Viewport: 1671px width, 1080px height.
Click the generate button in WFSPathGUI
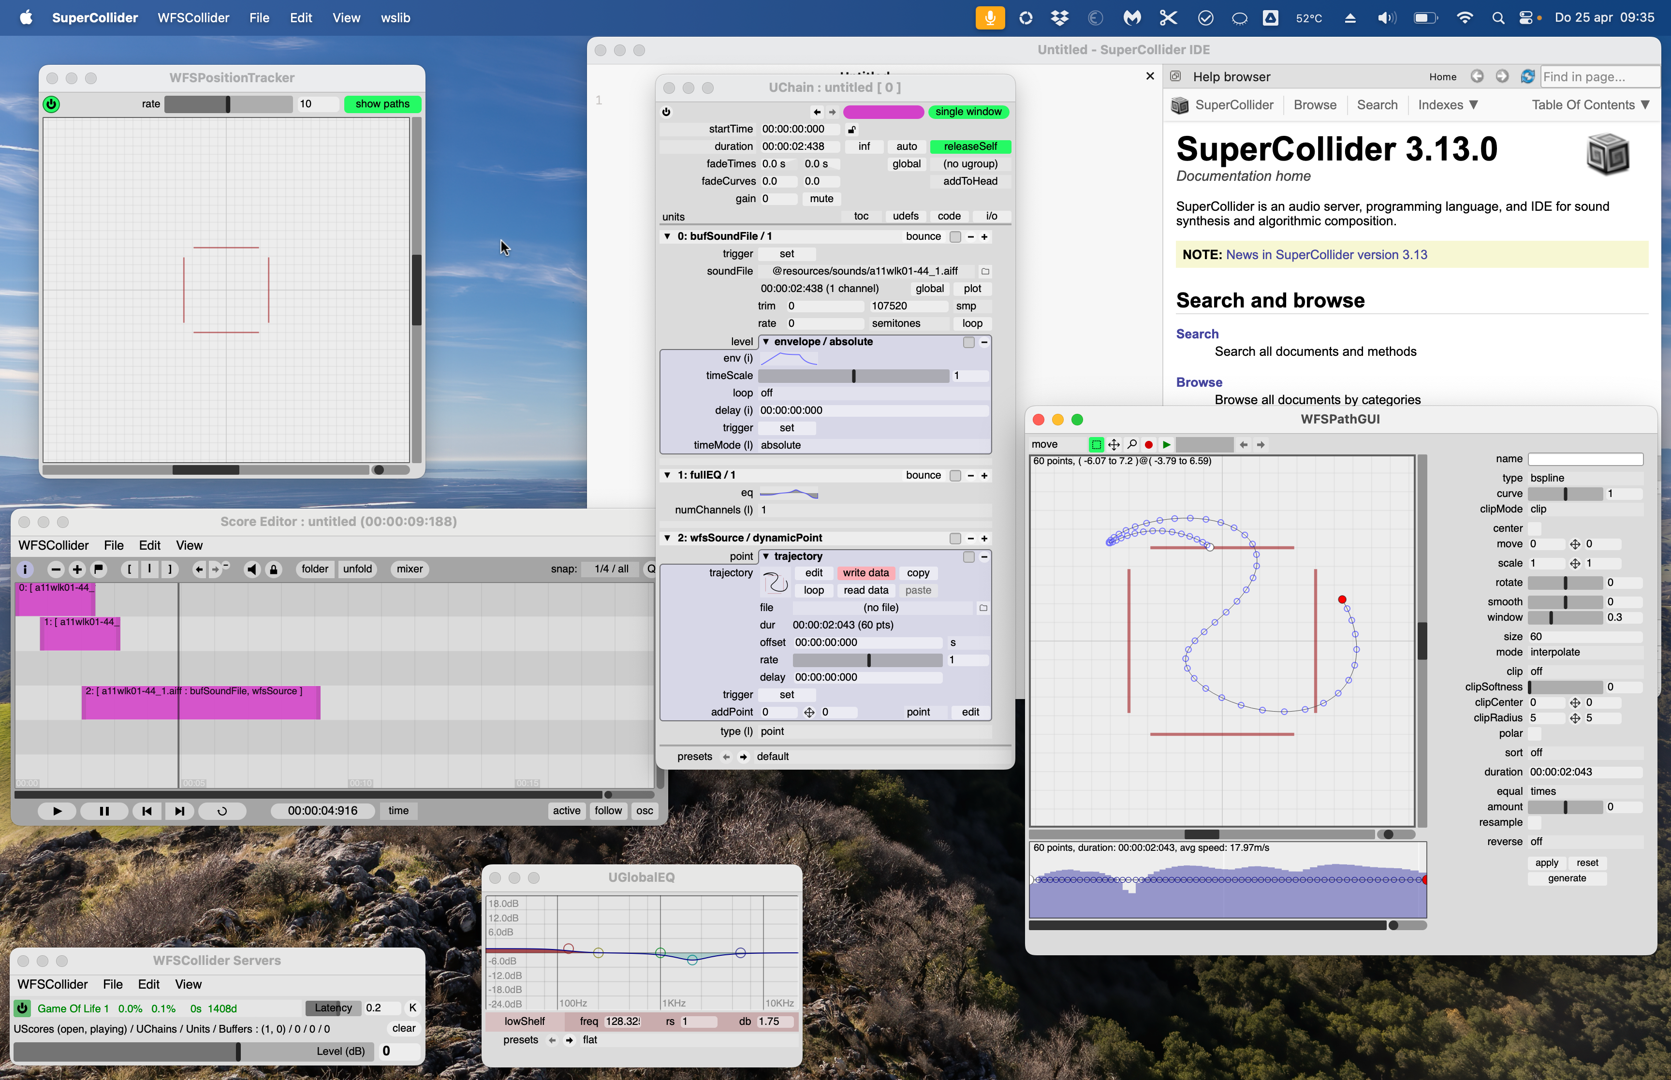(1567, 879)
